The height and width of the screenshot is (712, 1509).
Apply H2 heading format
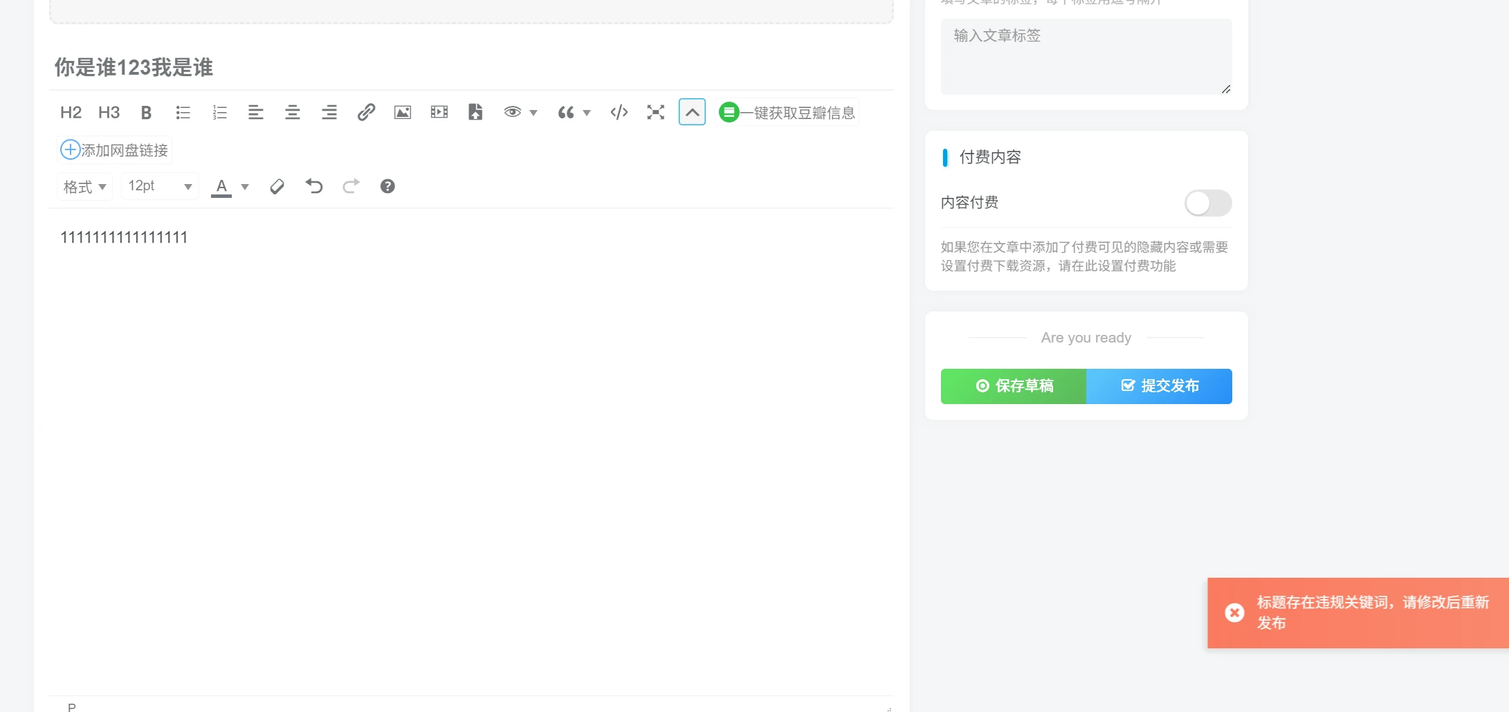tap(71, 112)
